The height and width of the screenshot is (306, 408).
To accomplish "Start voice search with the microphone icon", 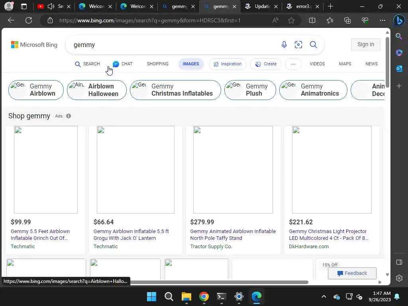I will [x=284, y=45].
